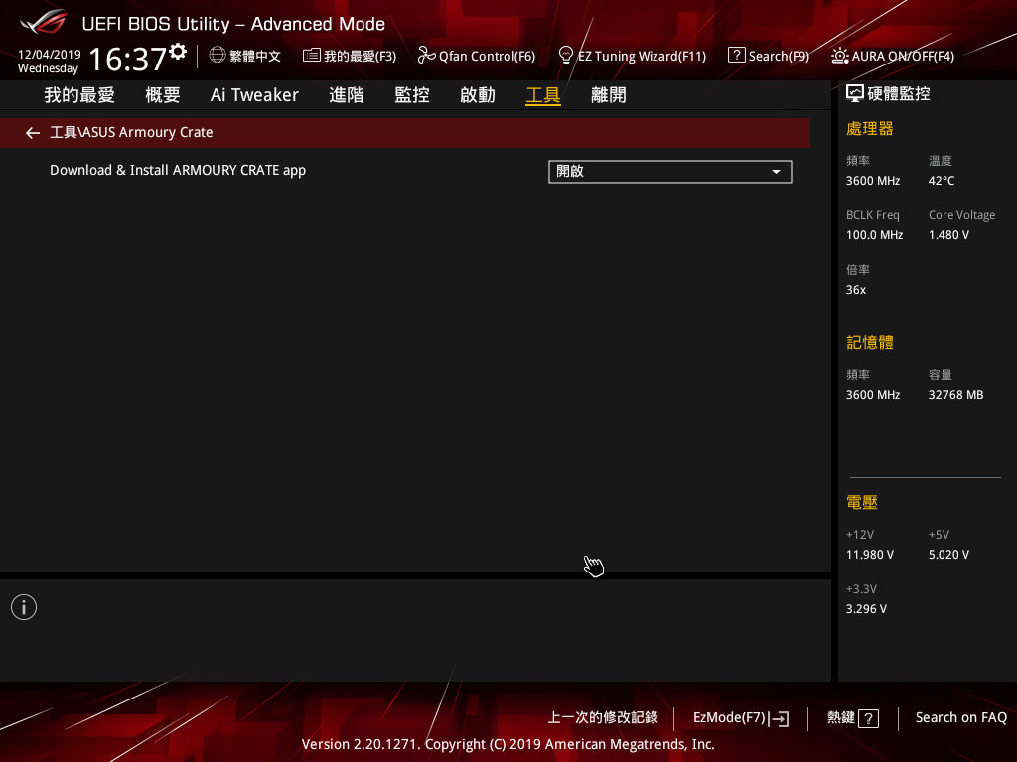Click the 36x ratio value
The width and height of the screenshot is (1017, 762).
(x=856, y=290)
